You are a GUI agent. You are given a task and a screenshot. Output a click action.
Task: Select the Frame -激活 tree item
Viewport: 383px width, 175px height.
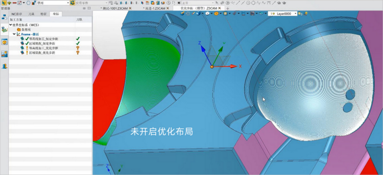pos(30,34)
